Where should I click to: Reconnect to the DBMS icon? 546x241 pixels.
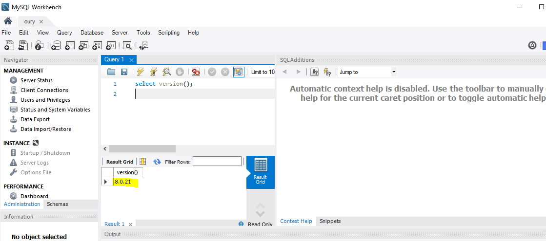tap(143, 45)
